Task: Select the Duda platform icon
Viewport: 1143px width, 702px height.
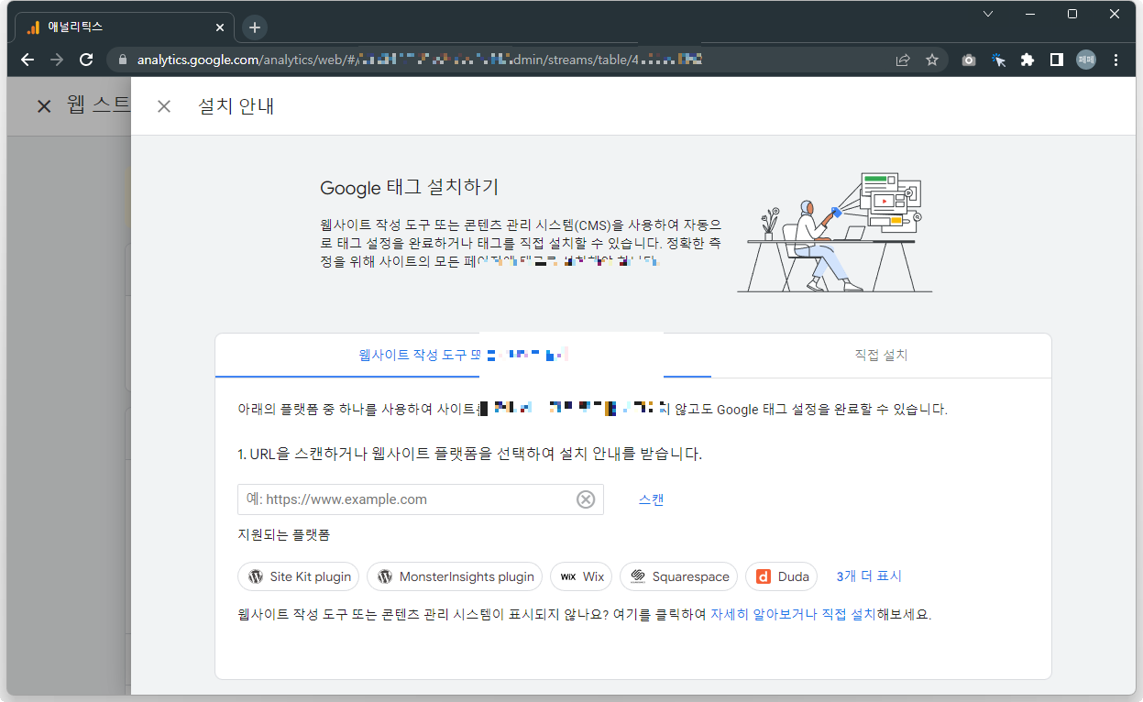Action: click(x=762, y=576)
